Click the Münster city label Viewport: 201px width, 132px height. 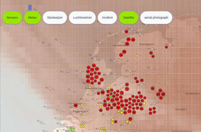pyautogui.click(x=181, y=109)
